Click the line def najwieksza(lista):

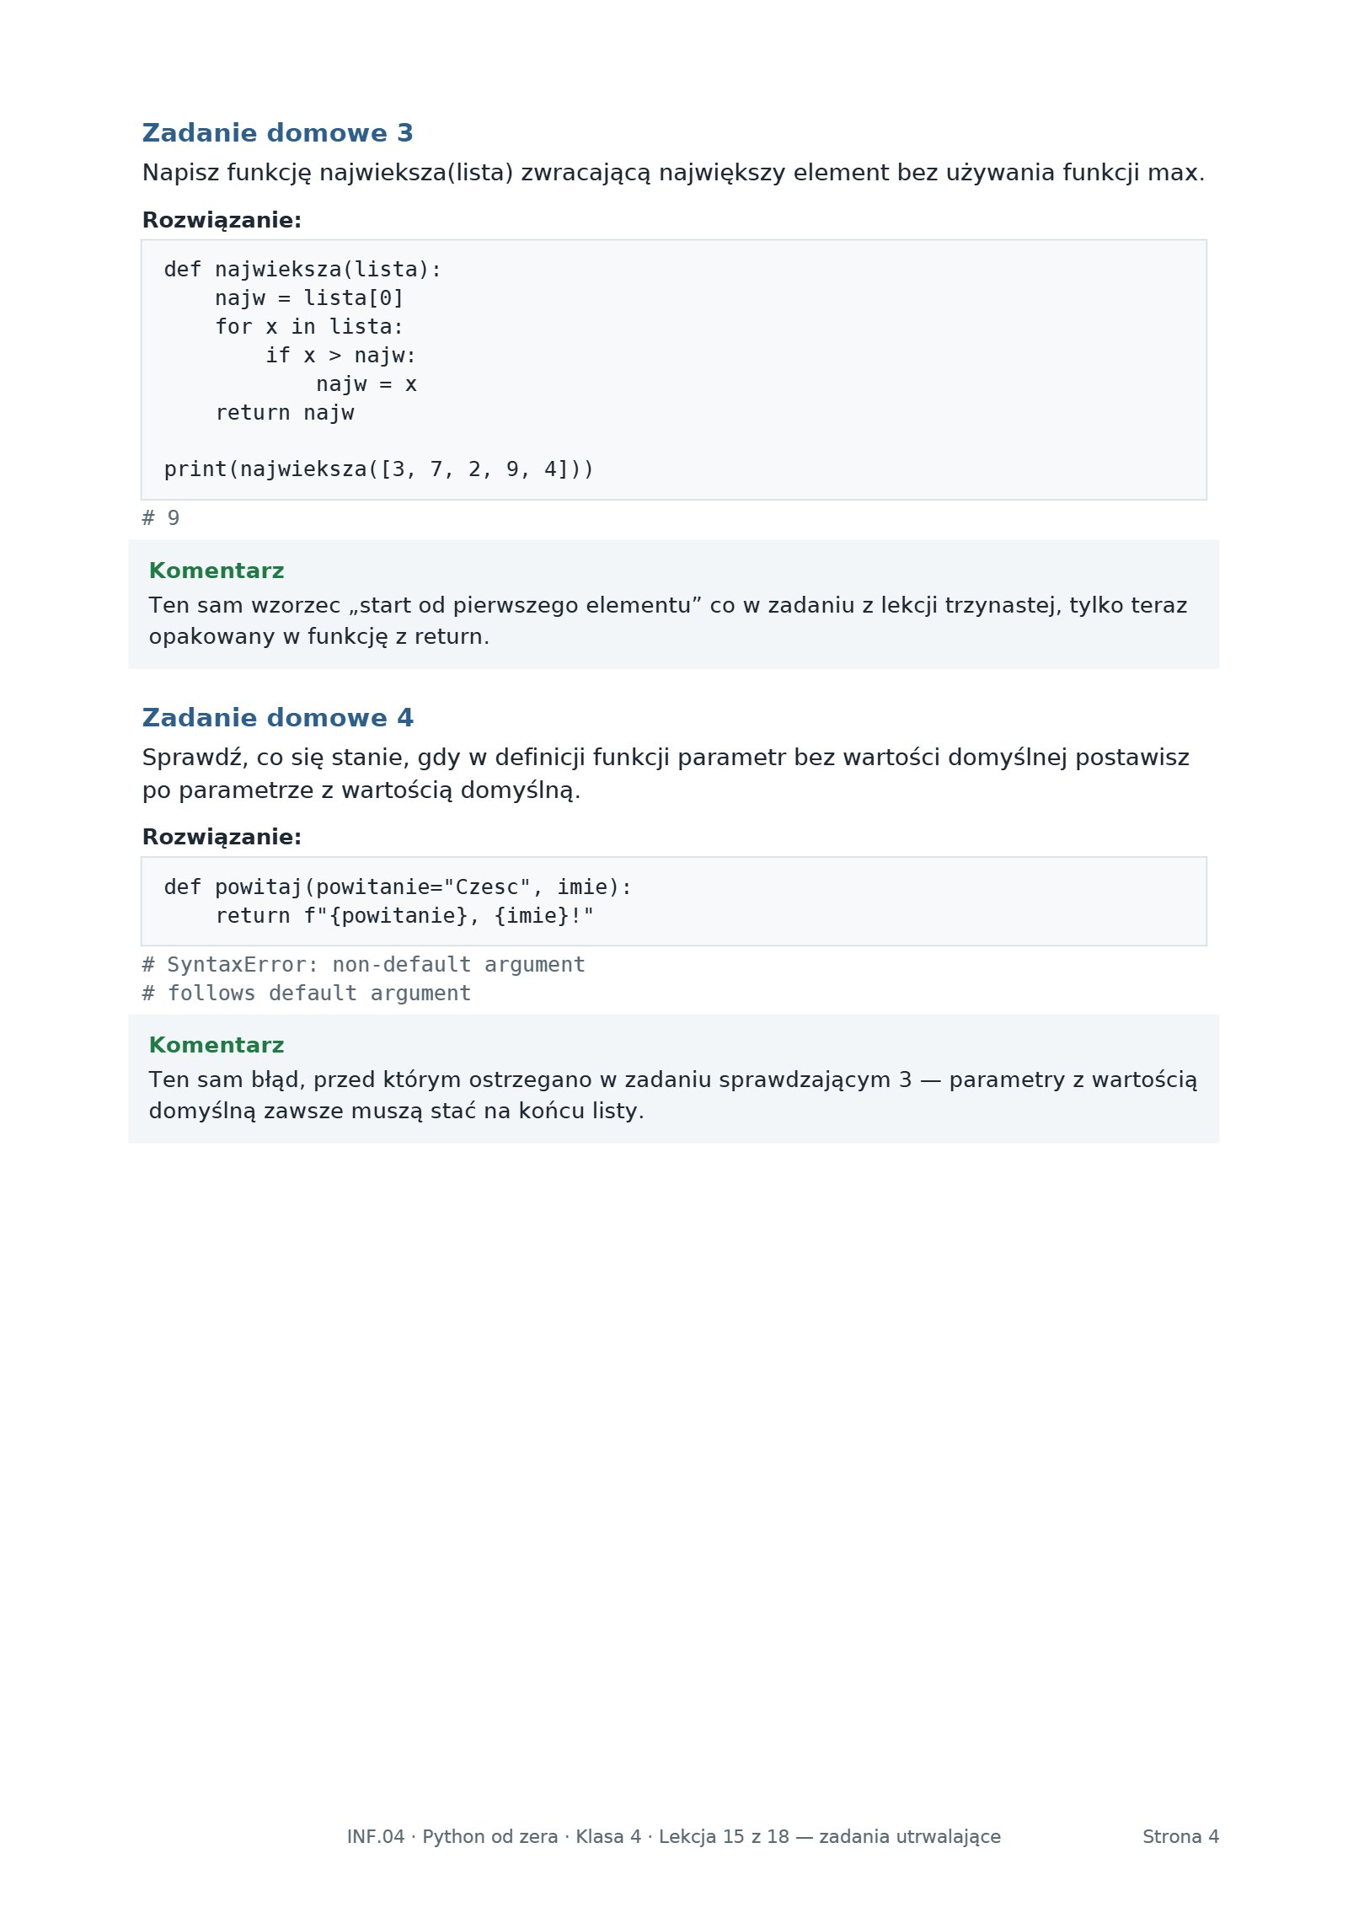[x=302, y=270]
